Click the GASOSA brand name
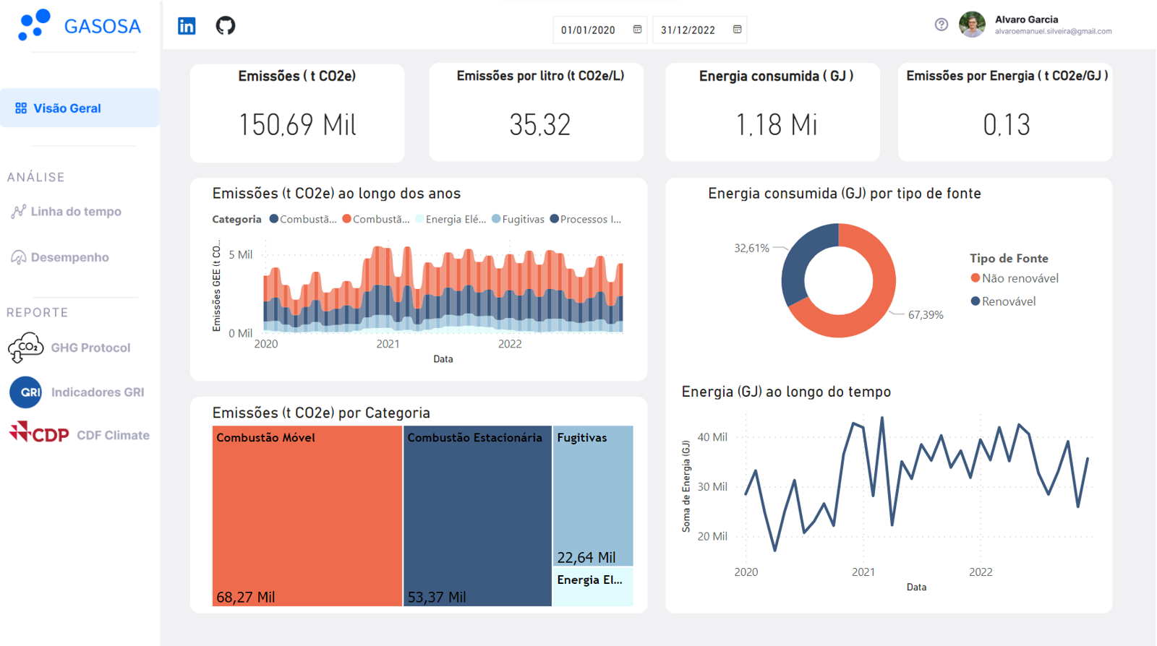 tap(102, 27)
